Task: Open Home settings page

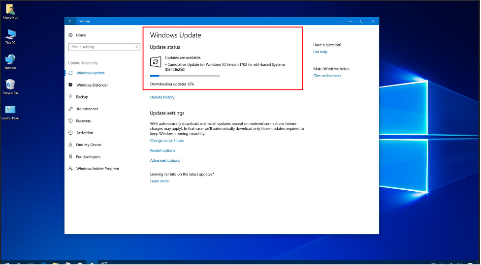Action: 81,35
